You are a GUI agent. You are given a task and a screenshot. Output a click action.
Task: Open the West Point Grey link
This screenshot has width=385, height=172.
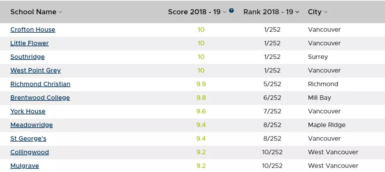click(x=36, y=70)
